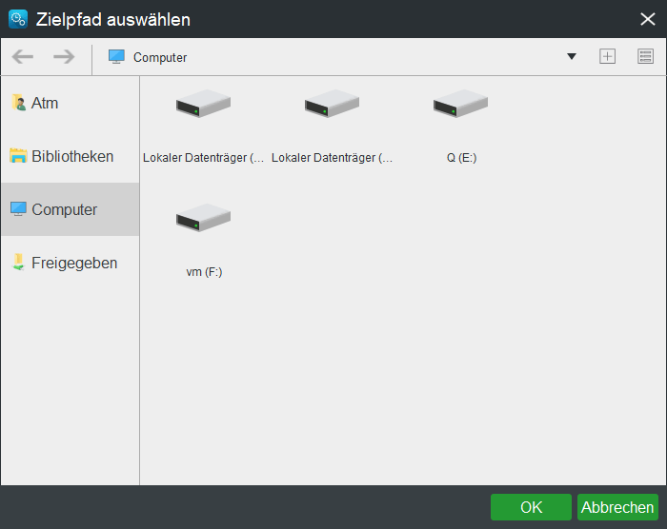Select the Q (E:) drive icon

coord(461,104)
